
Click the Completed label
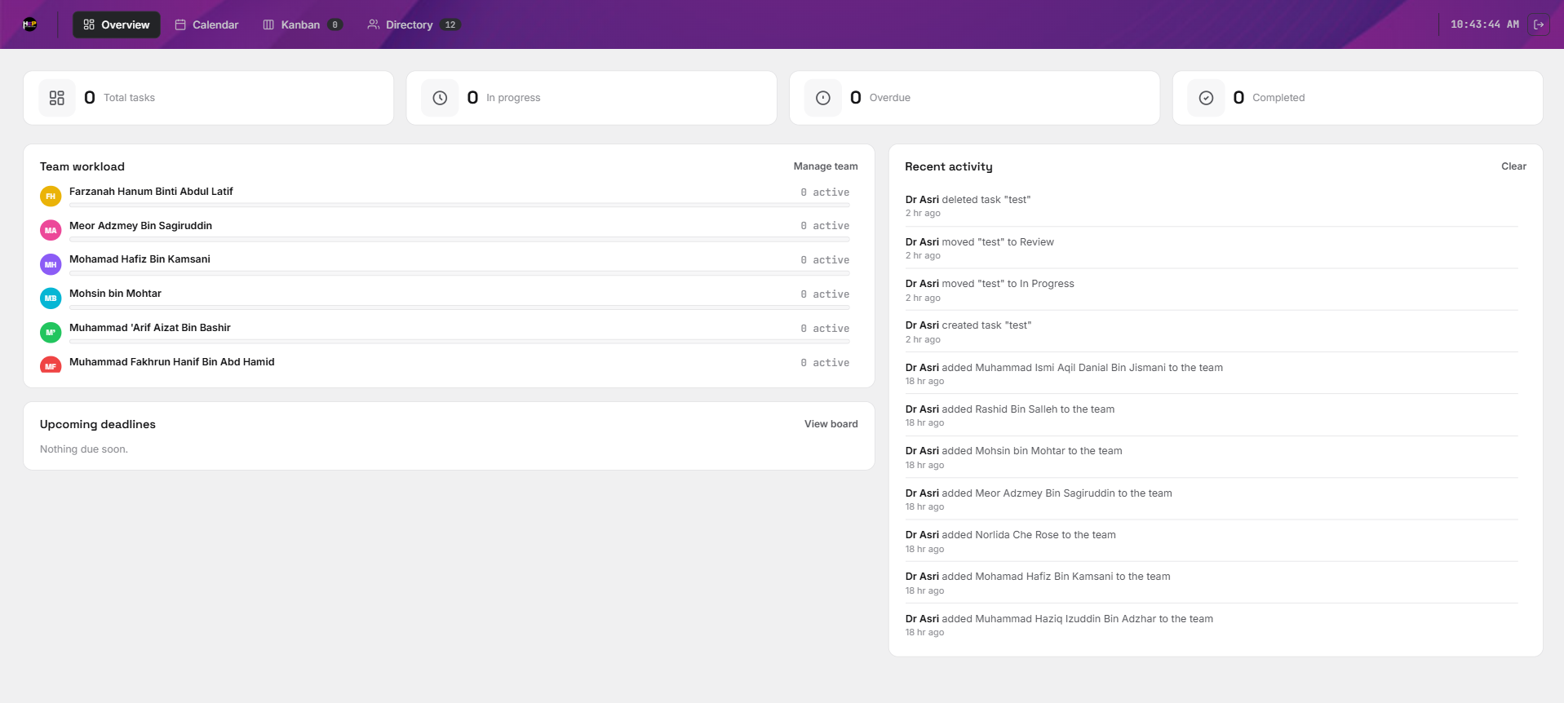click(1278, 98)
